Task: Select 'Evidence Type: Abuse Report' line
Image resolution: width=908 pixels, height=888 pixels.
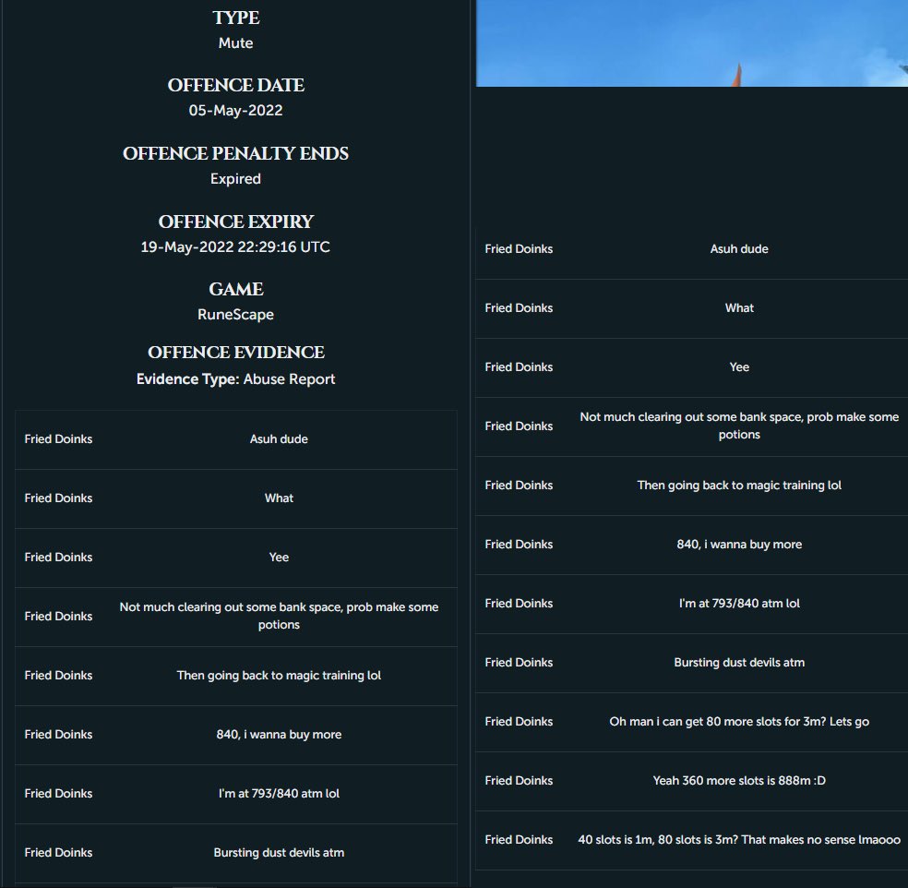Action: click(x=235, y=379)
